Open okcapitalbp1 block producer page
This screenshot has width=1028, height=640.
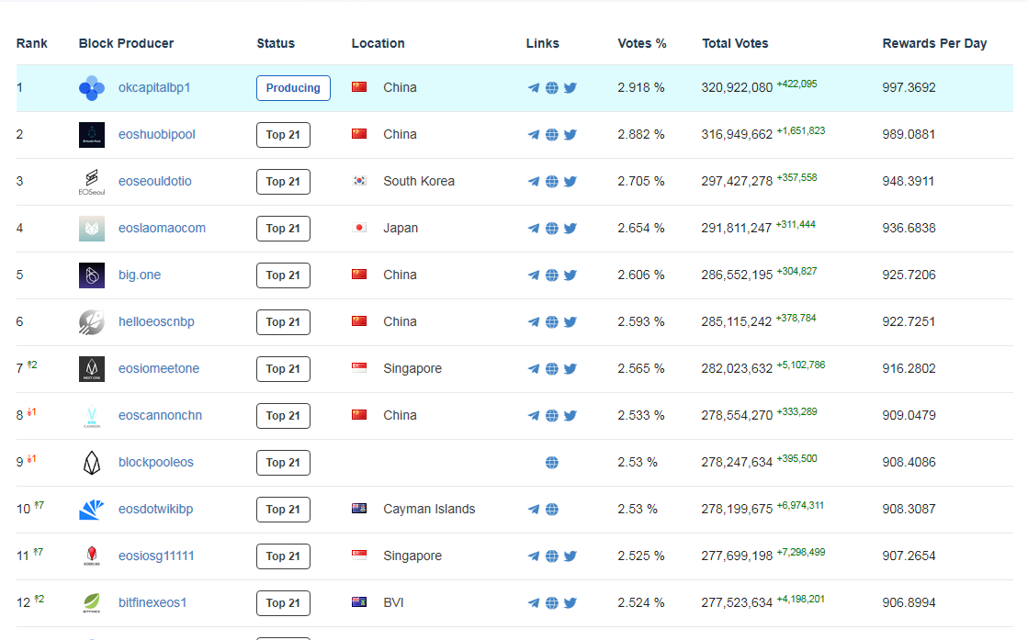[154, 88]
